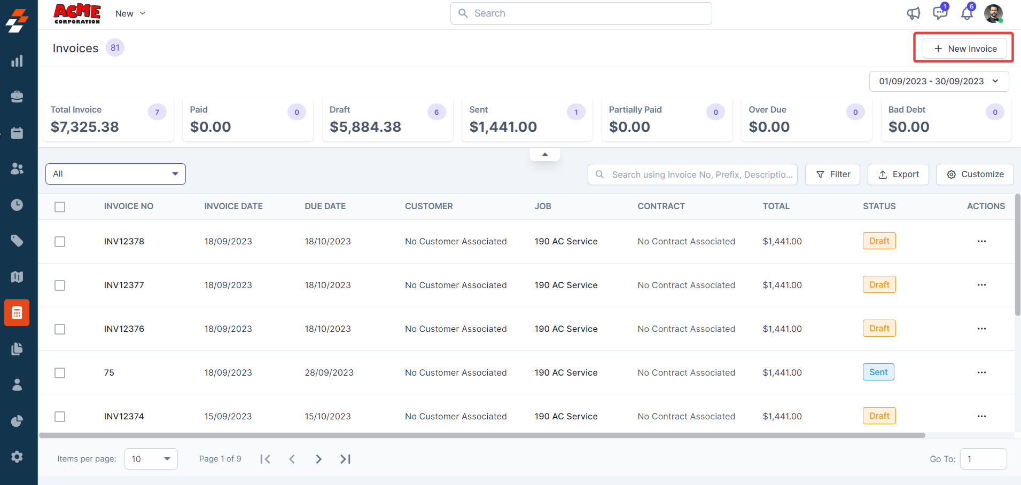Open settings gear in sidebar
The image size is (1021, 485).
point(17,457)
